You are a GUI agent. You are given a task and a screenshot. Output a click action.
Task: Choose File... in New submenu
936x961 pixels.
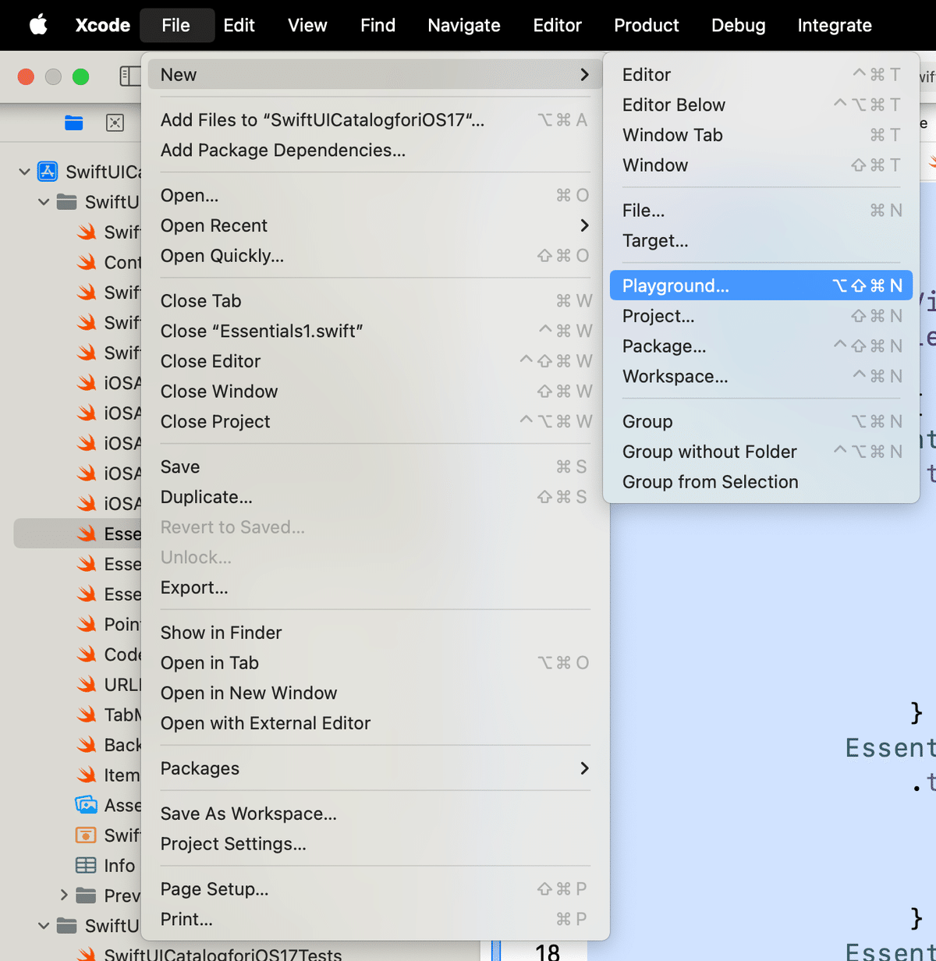point(761,211)
